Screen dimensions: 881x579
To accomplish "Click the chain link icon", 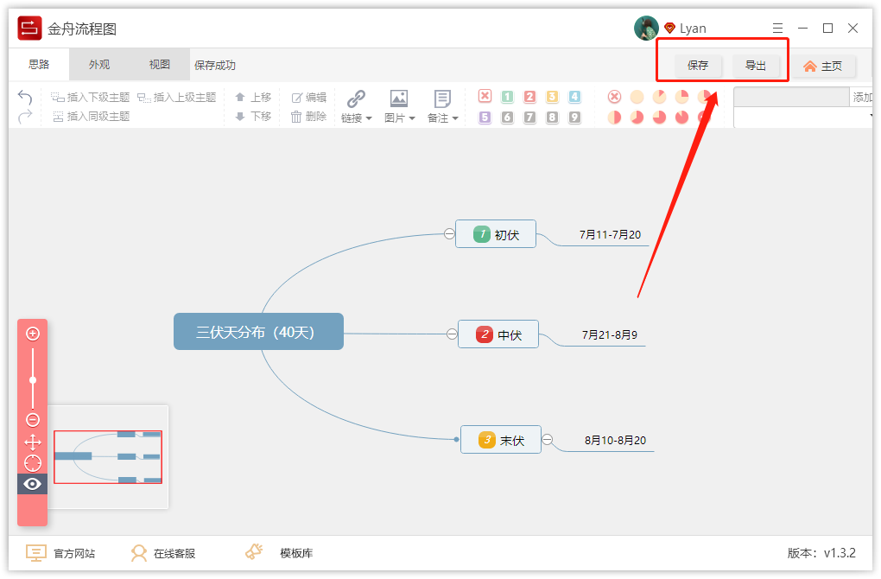I will tap(356, 99).
